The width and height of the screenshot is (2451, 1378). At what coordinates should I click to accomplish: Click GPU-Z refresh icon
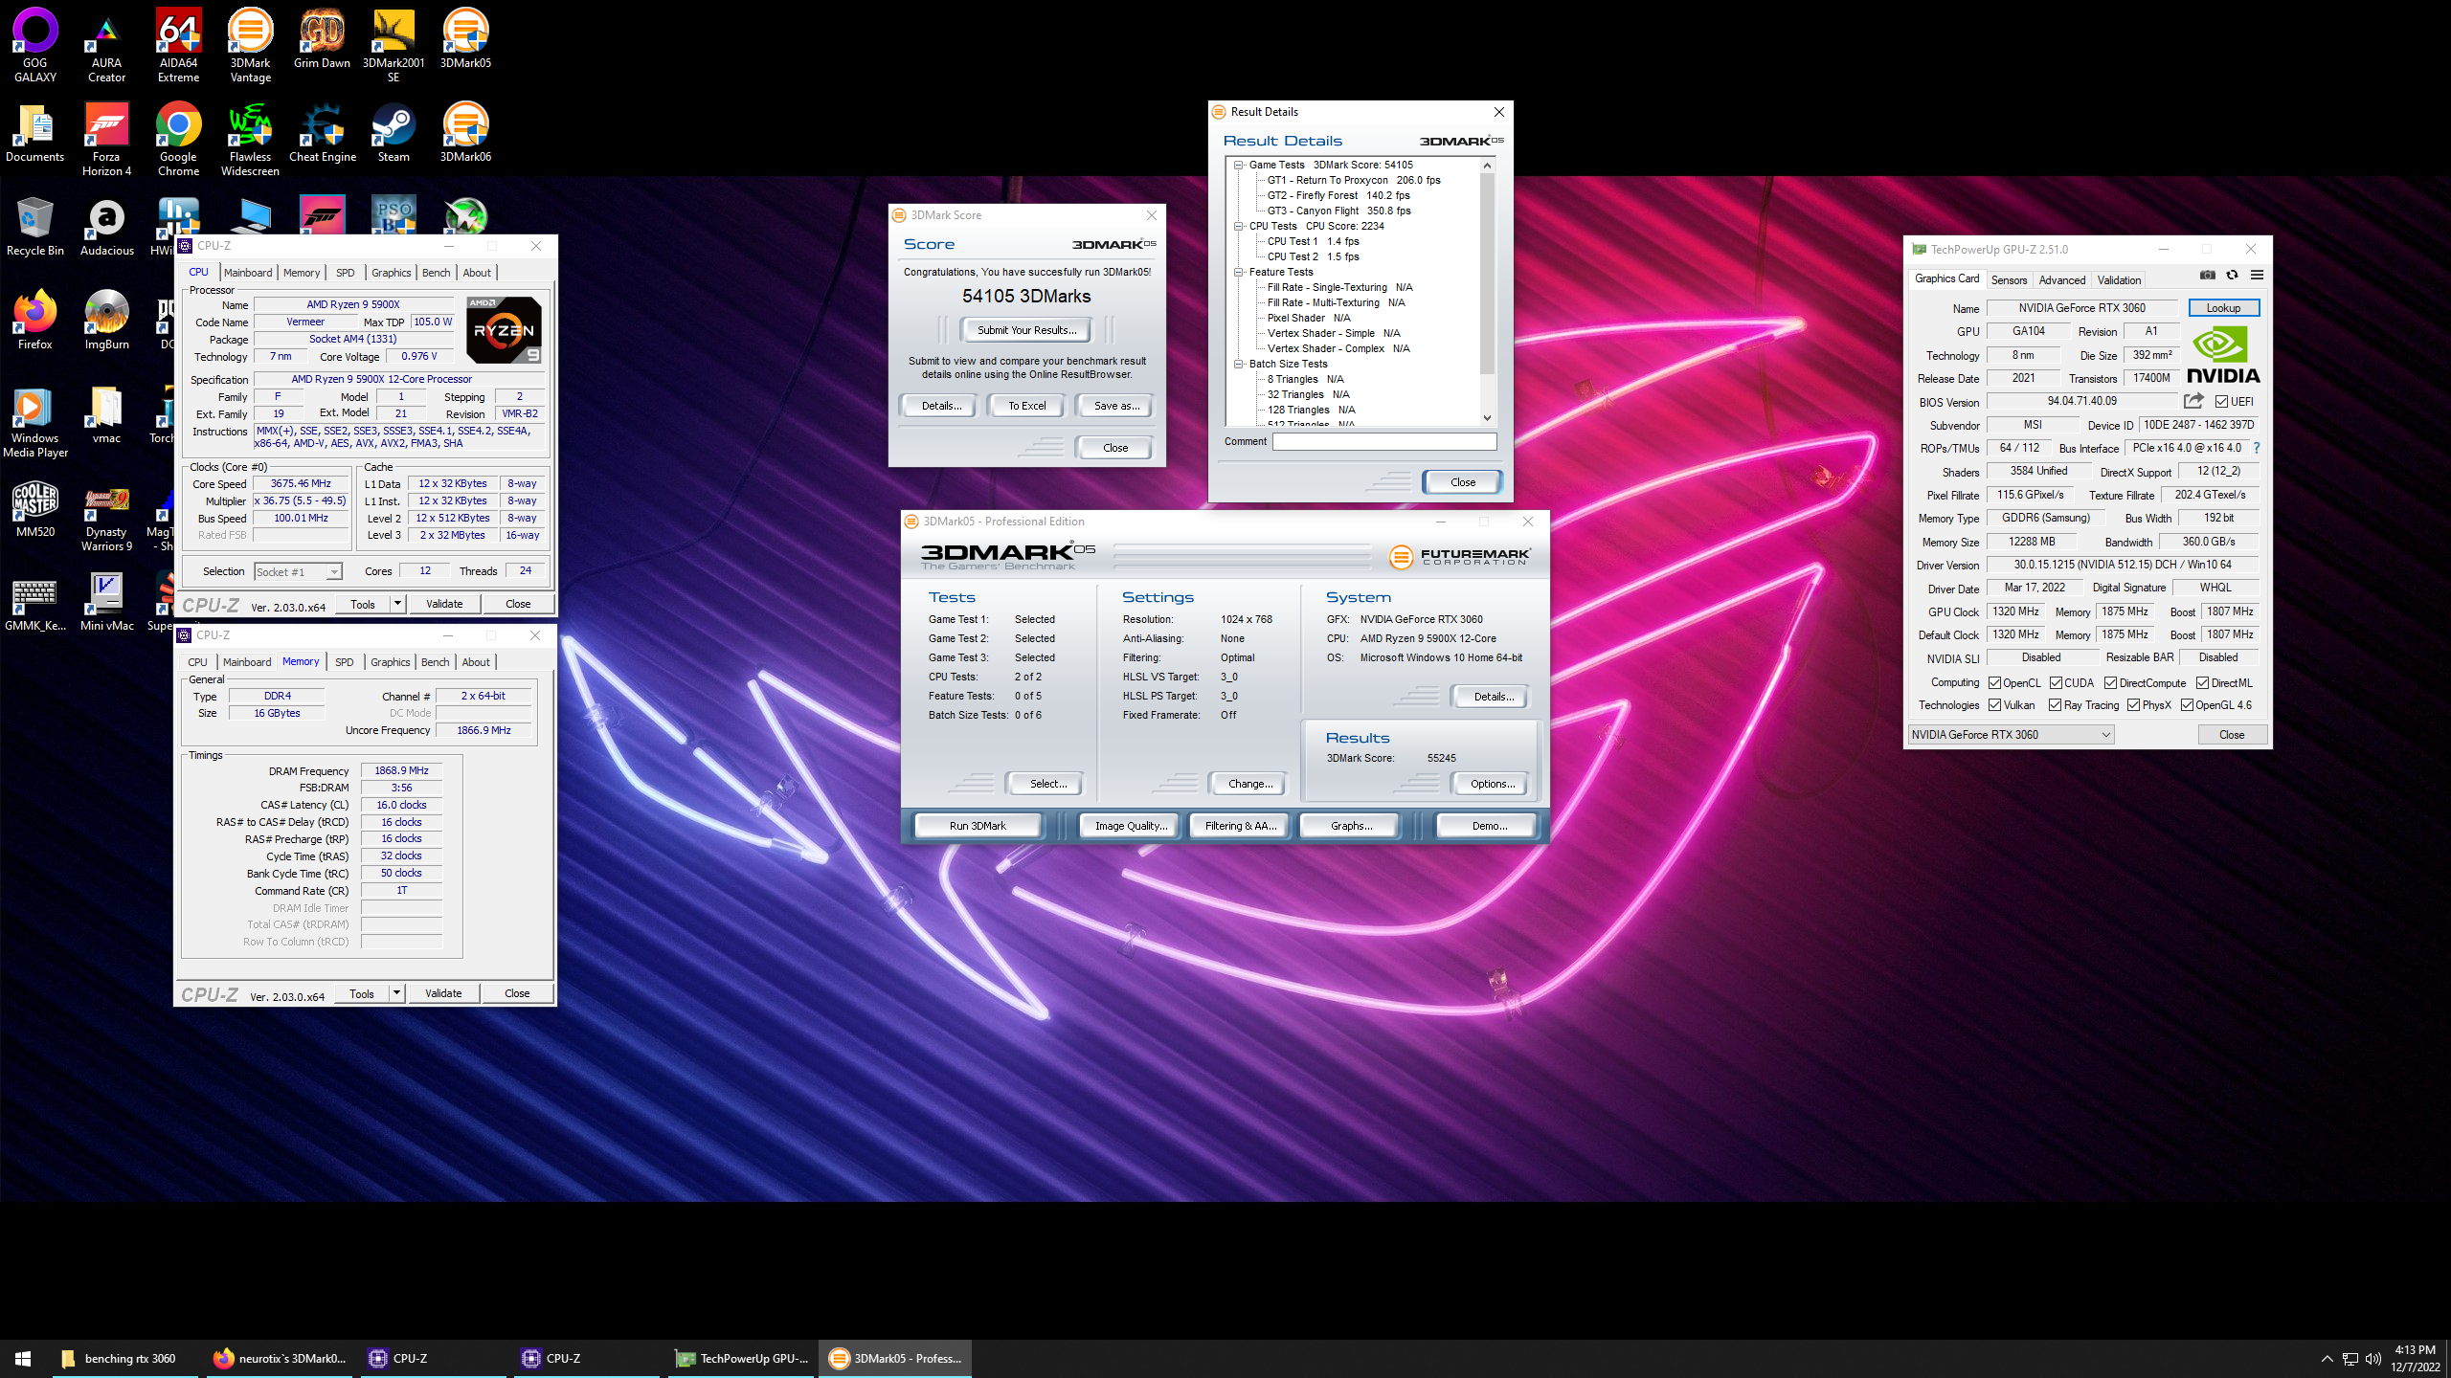click(x=2232, y=276)
